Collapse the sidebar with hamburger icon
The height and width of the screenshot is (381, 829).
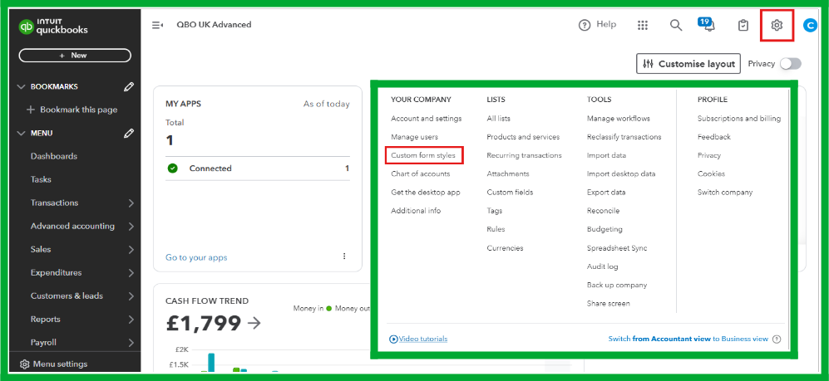point(157,25)
